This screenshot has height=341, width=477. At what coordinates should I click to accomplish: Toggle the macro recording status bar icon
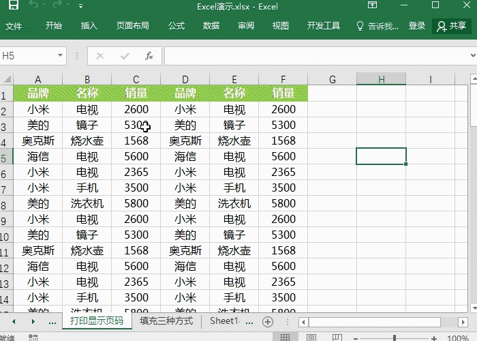(31, 338)
